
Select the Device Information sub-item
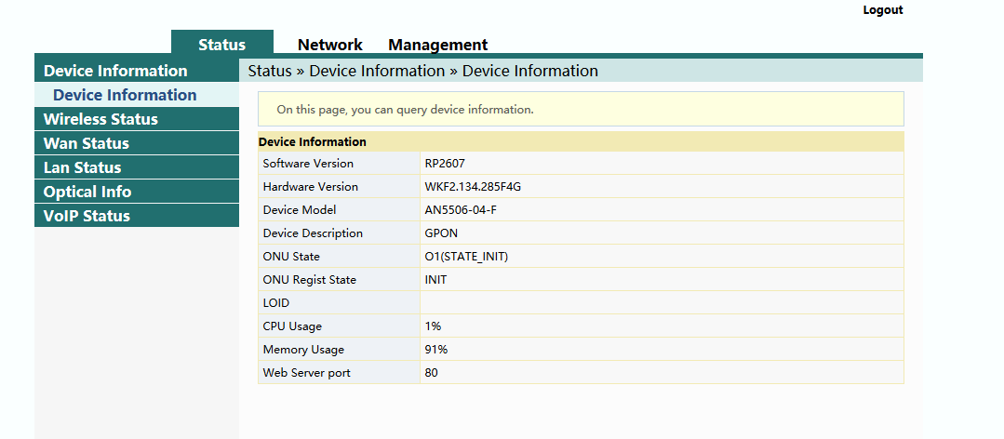[x=137, y=95]
